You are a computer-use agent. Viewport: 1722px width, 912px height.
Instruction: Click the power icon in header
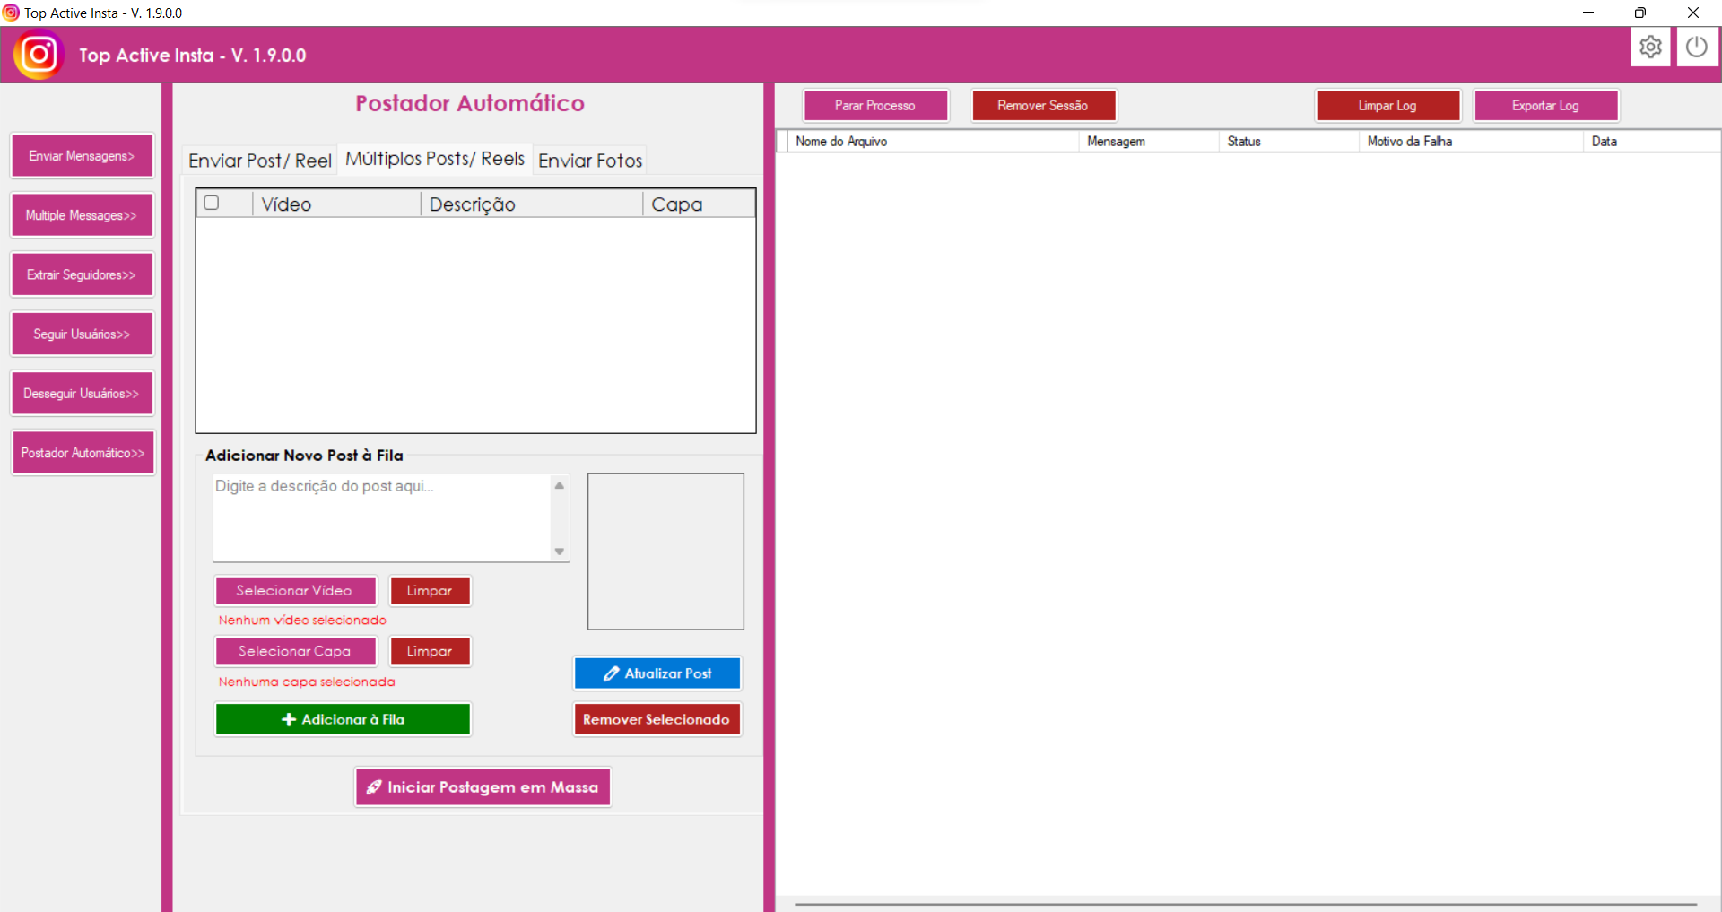pos(1696,47)
